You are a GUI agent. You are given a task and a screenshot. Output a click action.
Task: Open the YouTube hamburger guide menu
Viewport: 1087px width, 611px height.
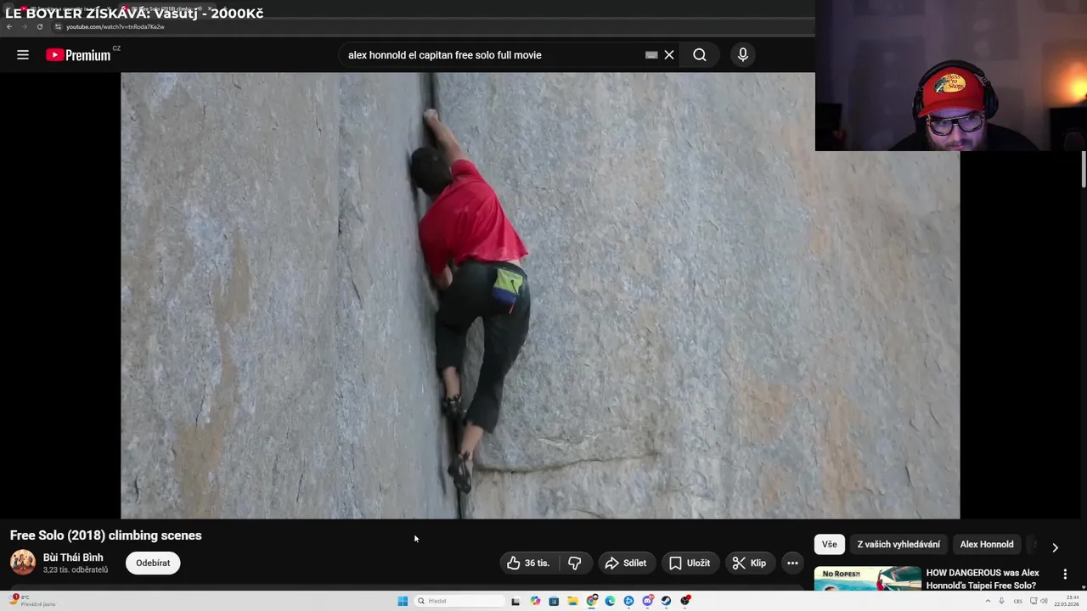(x=23, y=55)
